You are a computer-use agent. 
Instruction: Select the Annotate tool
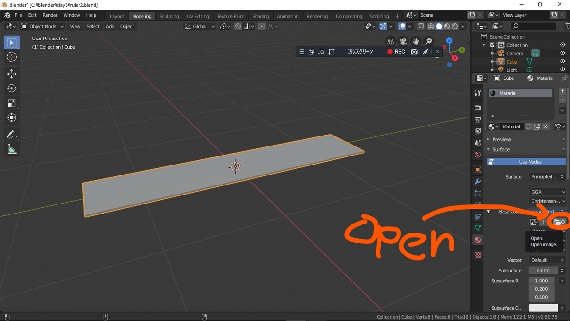12,135
